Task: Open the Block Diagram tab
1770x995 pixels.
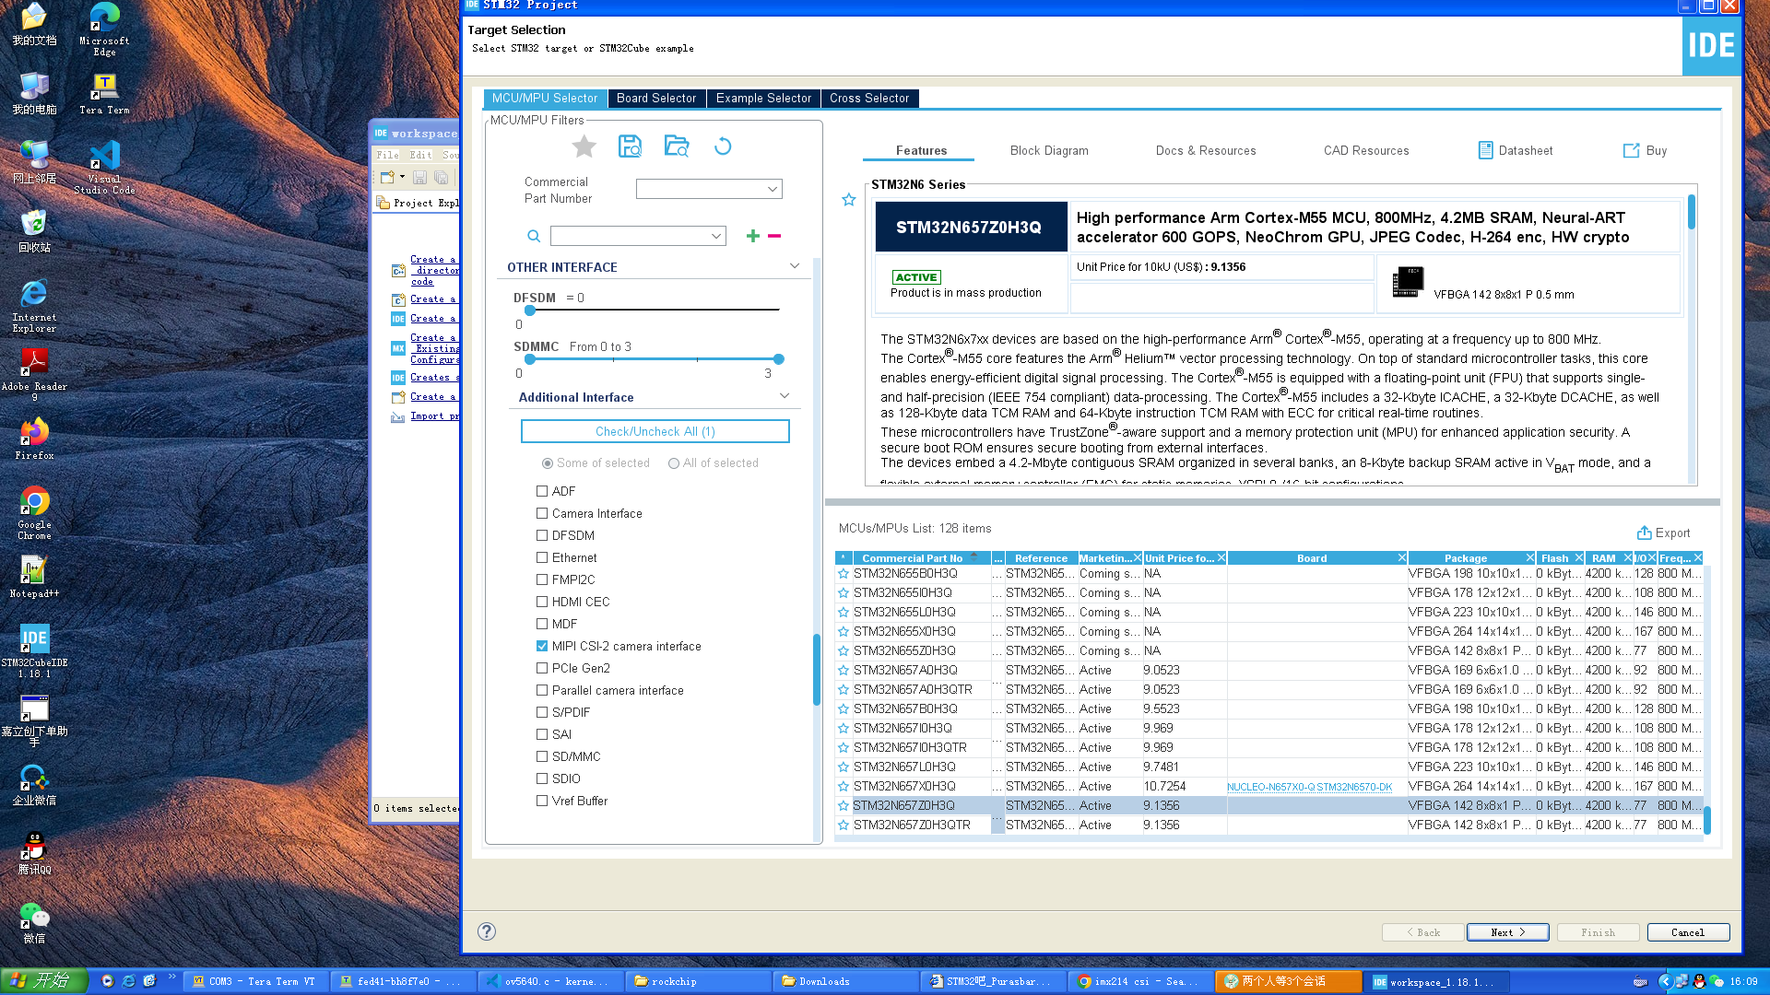Action: click(x=1049, y=151)
